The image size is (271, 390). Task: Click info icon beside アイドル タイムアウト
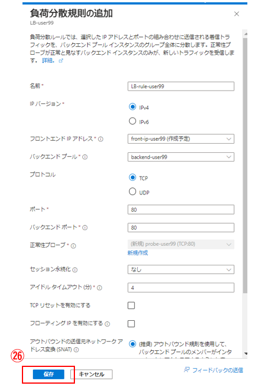tap(99, 288)
